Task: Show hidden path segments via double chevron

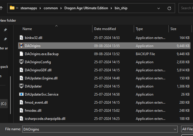Action: point(17,8)
